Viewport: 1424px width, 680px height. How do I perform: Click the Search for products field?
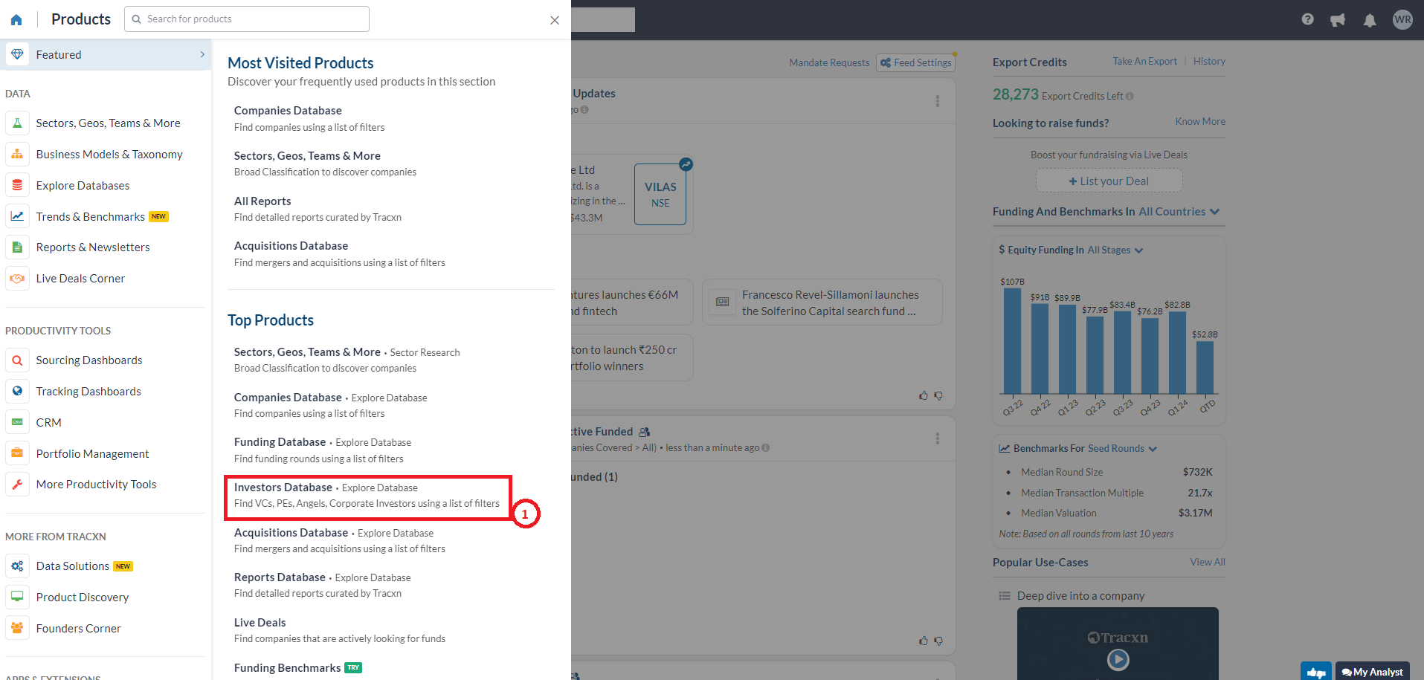coord(247,19)
